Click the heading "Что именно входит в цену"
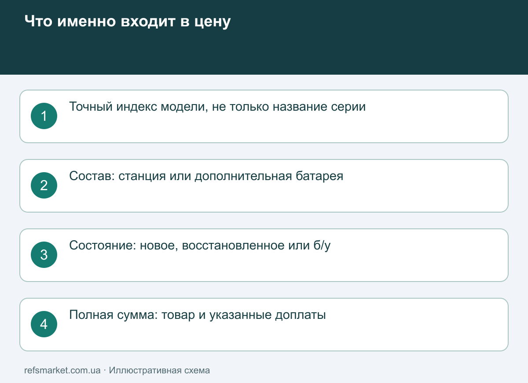This screenshot has width=528, height=383. coord(128,21)
